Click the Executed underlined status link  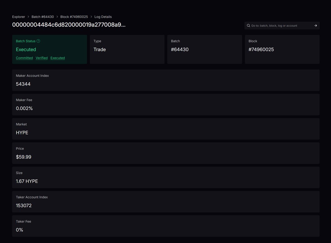point(58,58)
